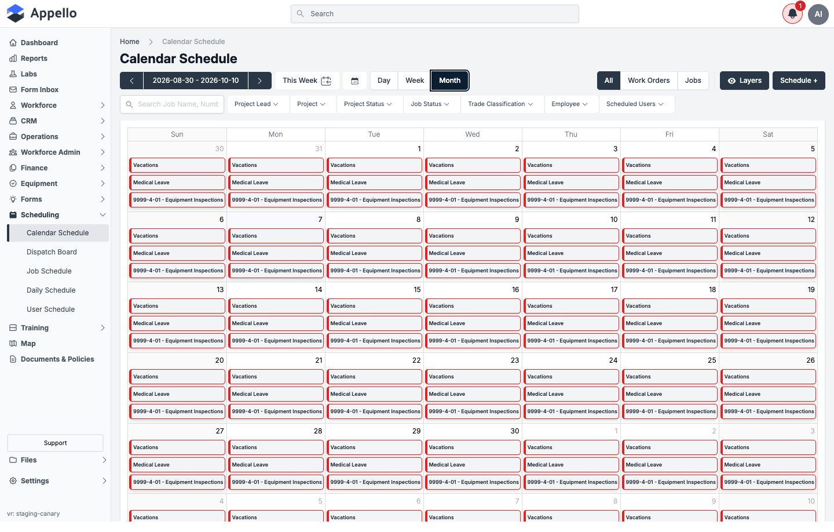Viewport: 834px width, 532px height.
Task: Select the Month view tab
Action: (450, 81)
